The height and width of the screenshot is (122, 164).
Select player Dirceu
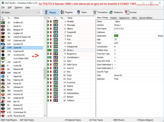(x=71, y=50)
